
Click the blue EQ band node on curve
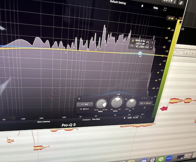coord(140,53)
